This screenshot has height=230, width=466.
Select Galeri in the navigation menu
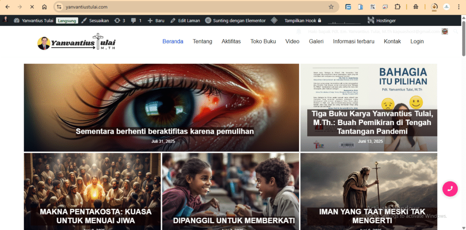pyautogui.click(x=316, y=41)
